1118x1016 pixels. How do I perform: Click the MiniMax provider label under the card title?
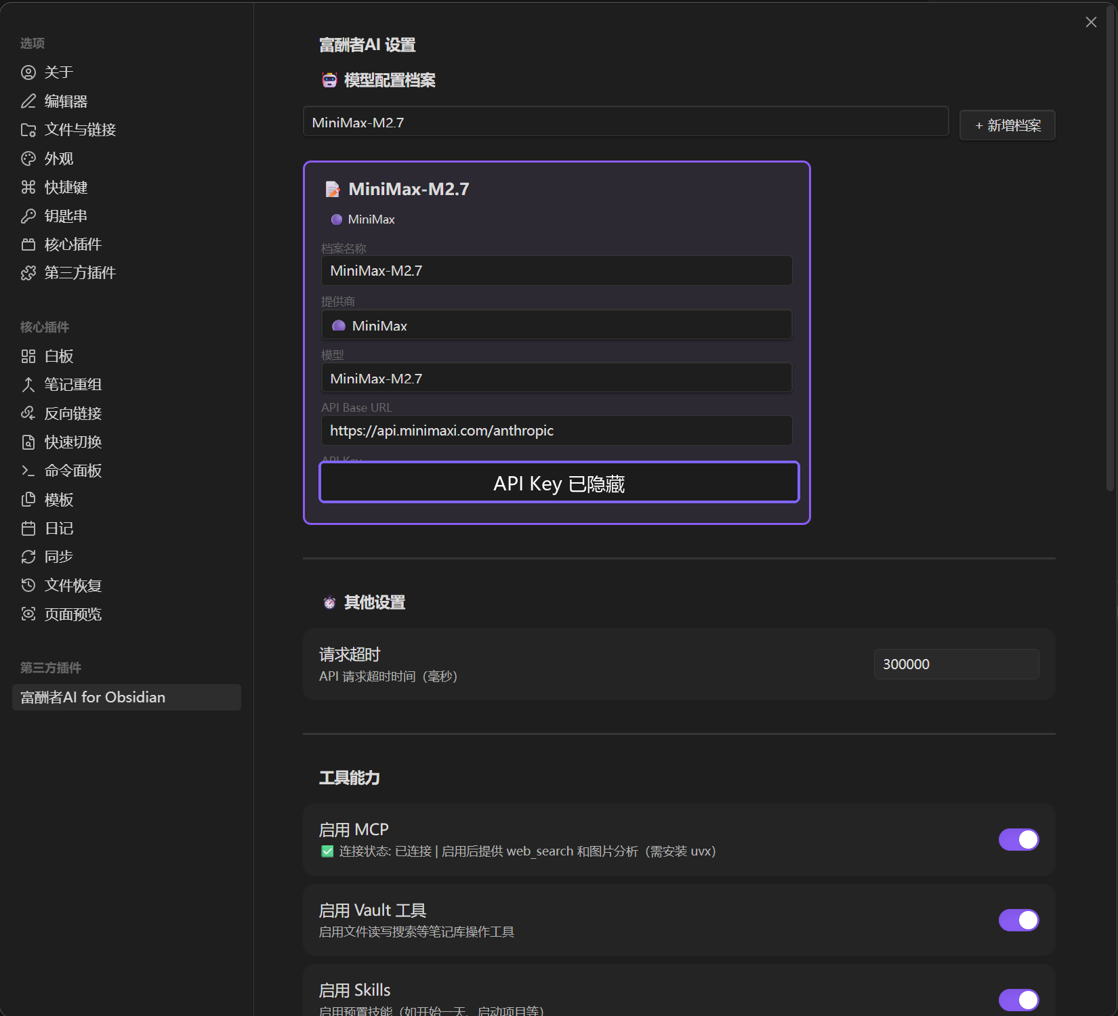tap(371, 219)
